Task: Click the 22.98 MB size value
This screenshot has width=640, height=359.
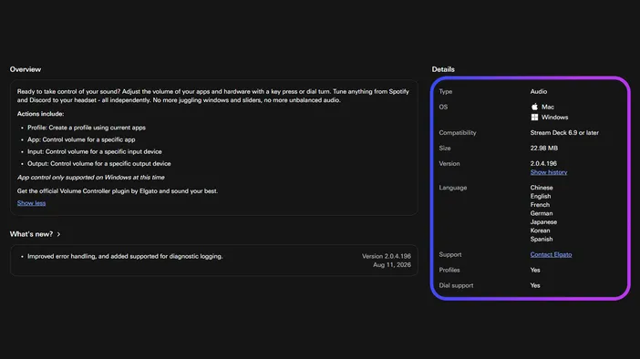Action: (544, 149)
